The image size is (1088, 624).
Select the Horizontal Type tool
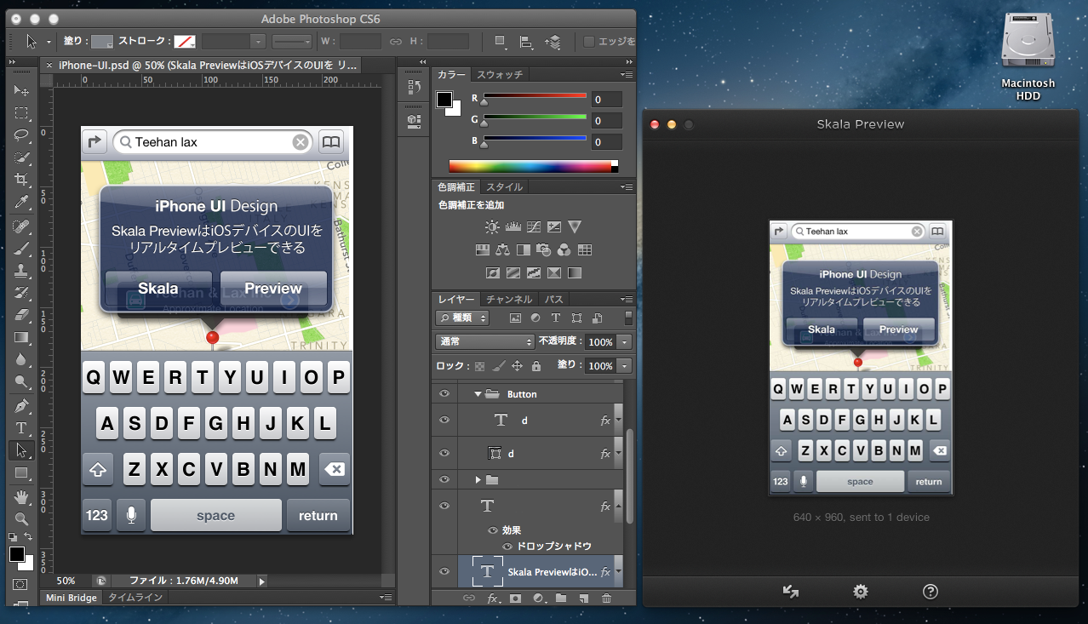click(x=21, y=428)
